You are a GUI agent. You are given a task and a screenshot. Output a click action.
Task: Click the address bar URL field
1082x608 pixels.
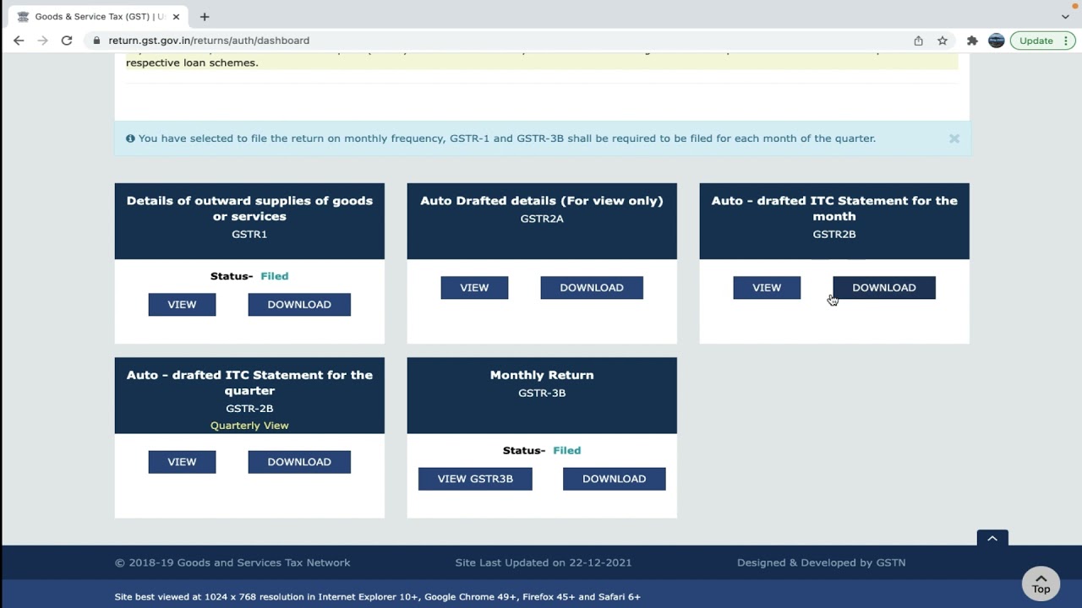(499, 41)
